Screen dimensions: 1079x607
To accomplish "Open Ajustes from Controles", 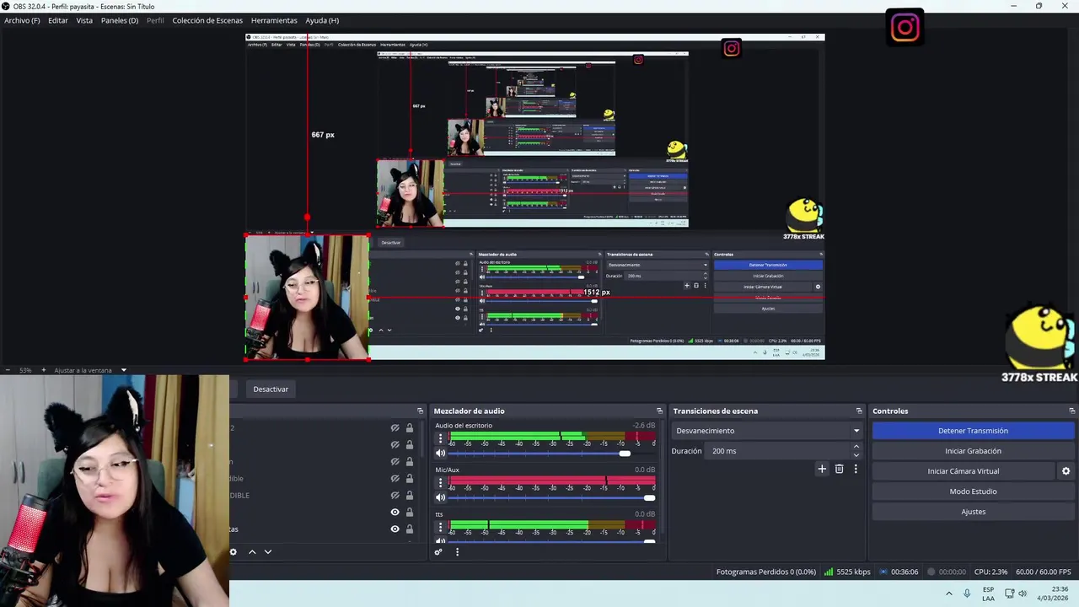I will point(973,512).
